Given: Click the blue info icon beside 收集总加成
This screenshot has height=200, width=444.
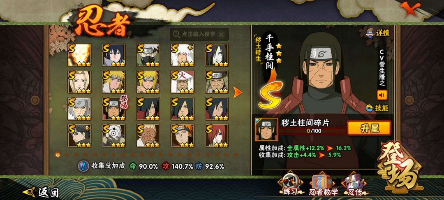Looking at the screenshot, I should [x=83, y=166].
